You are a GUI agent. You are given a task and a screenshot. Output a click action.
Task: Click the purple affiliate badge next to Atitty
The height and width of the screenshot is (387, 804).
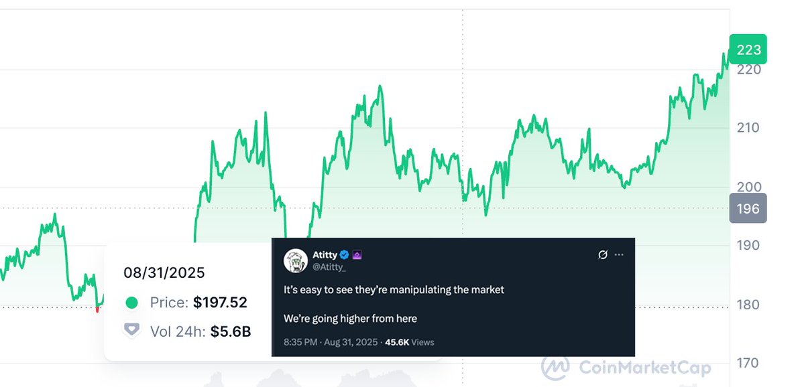coord(357,254)
